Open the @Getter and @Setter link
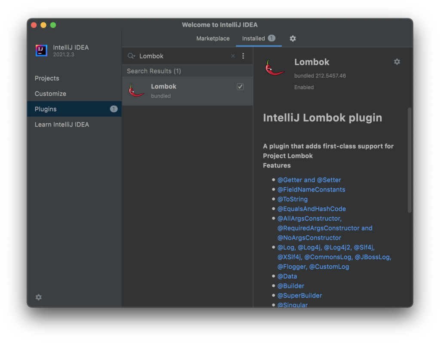Screen dimensions: 440x343 coord(309,180)
